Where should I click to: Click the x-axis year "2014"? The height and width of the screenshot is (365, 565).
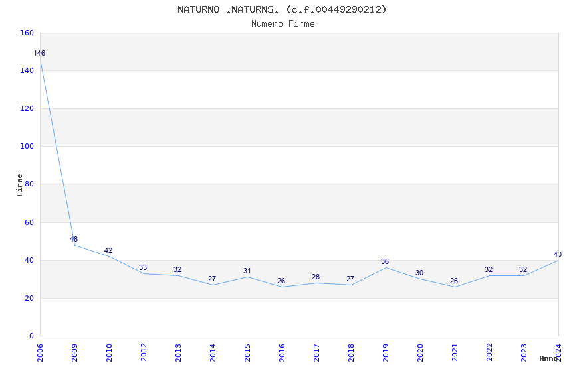click(x=213, y=352)
